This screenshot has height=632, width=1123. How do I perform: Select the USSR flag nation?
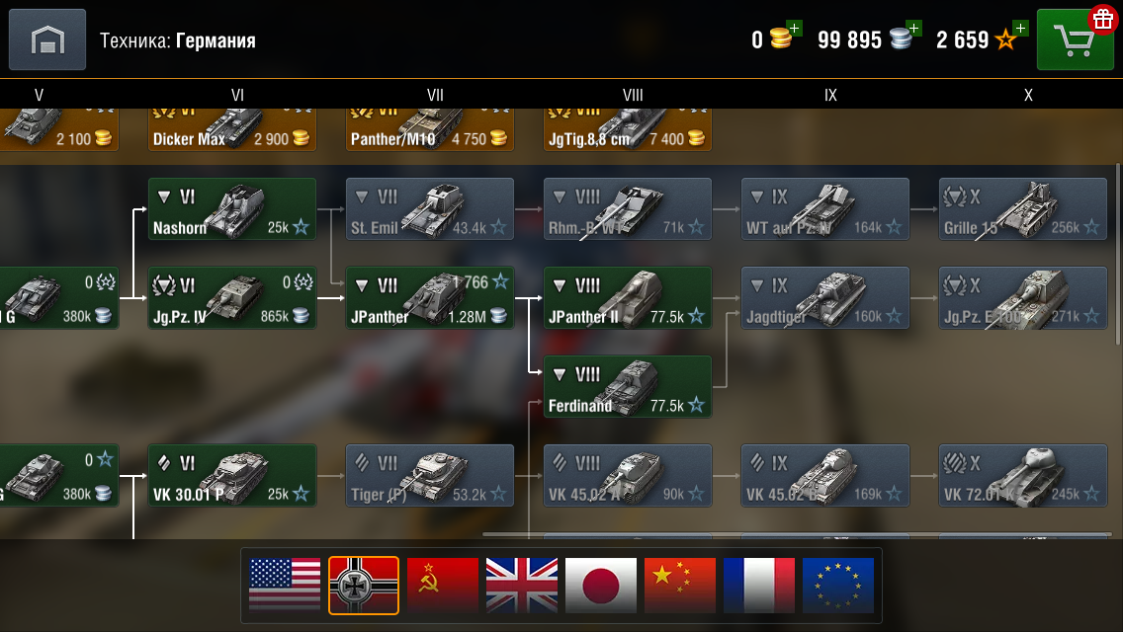click(x=443, y=585)
